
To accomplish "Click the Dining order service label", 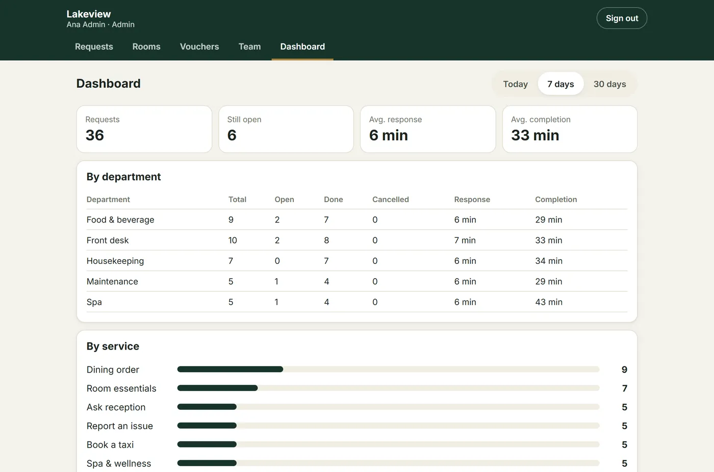I will click(x=113, y=369).
